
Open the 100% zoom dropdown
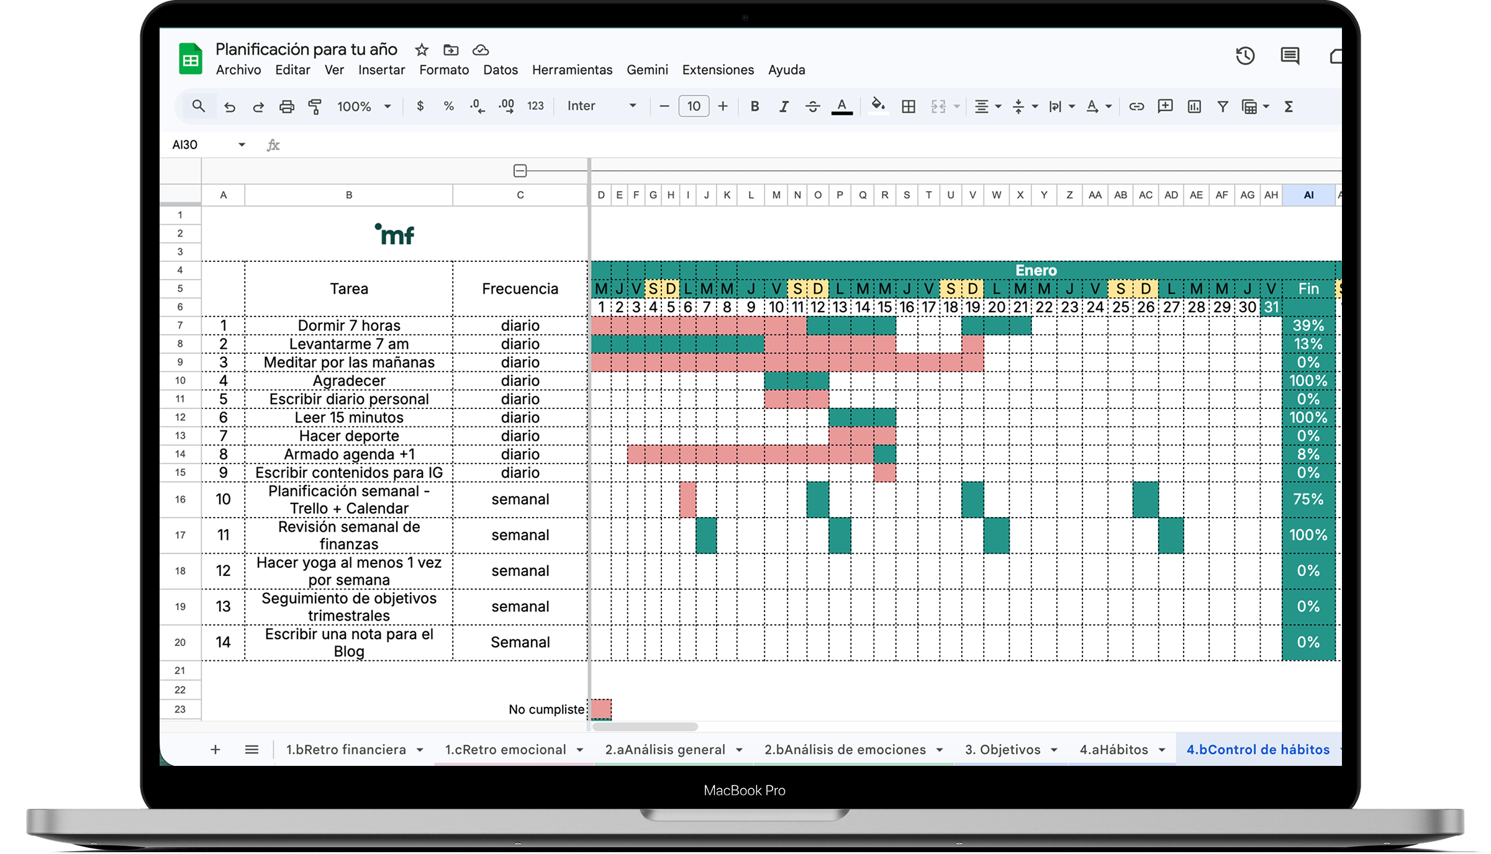coord(363,107)
